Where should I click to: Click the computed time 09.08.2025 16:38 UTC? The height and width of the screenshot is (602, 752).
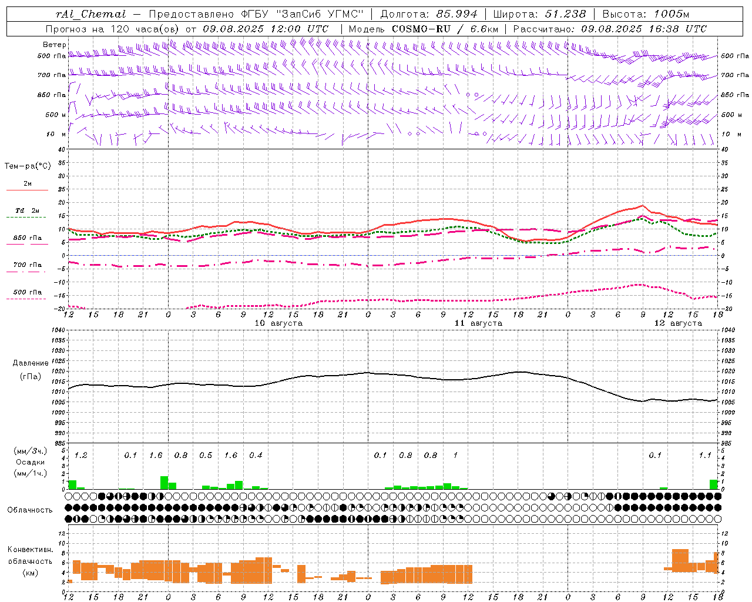[644, 29]
